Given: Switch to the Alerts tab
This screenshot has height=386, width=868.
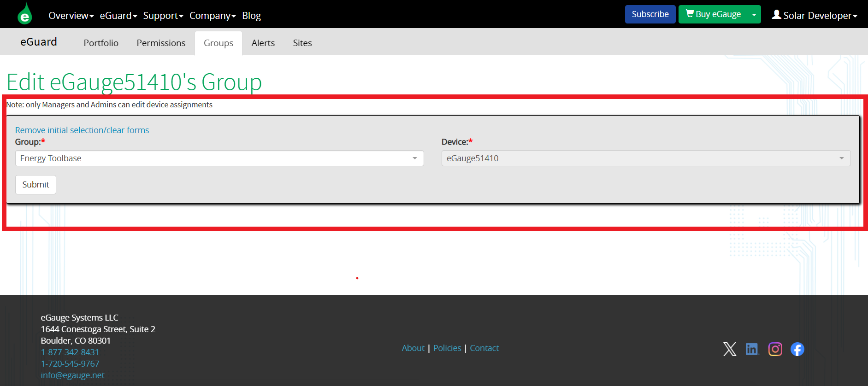Looking at the screenshot, I should pos(263,43).
